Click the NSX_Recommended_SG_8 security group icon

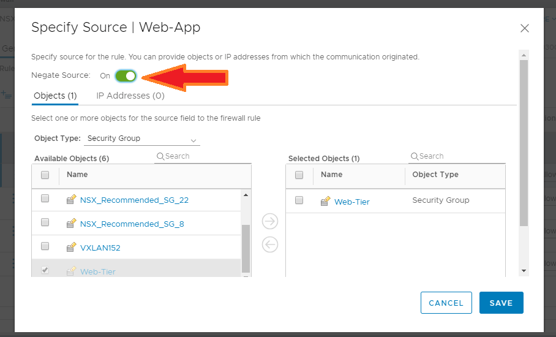(71, 224)
